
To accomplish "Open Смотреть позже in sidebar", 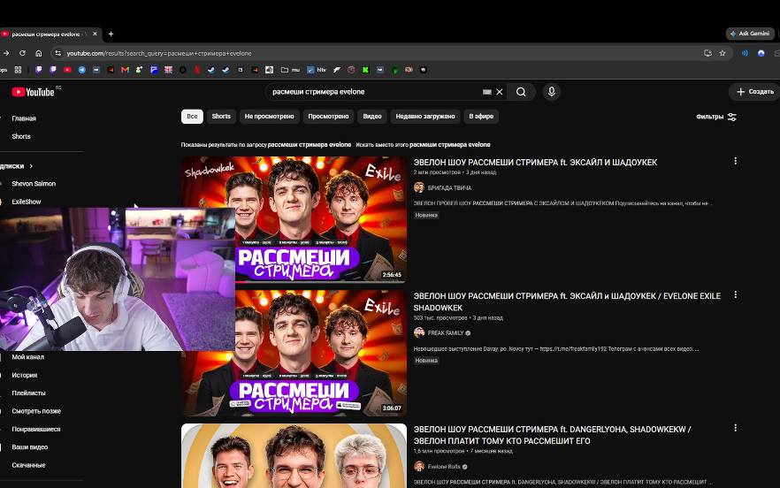I will 36,411.
